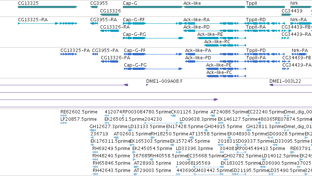Click the CG3955 gene label
This screenshot has height=176, width=312.
(99, 3)
